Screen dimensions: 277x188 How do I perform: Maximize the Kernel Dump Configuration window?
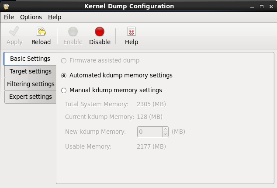[262, 7]
